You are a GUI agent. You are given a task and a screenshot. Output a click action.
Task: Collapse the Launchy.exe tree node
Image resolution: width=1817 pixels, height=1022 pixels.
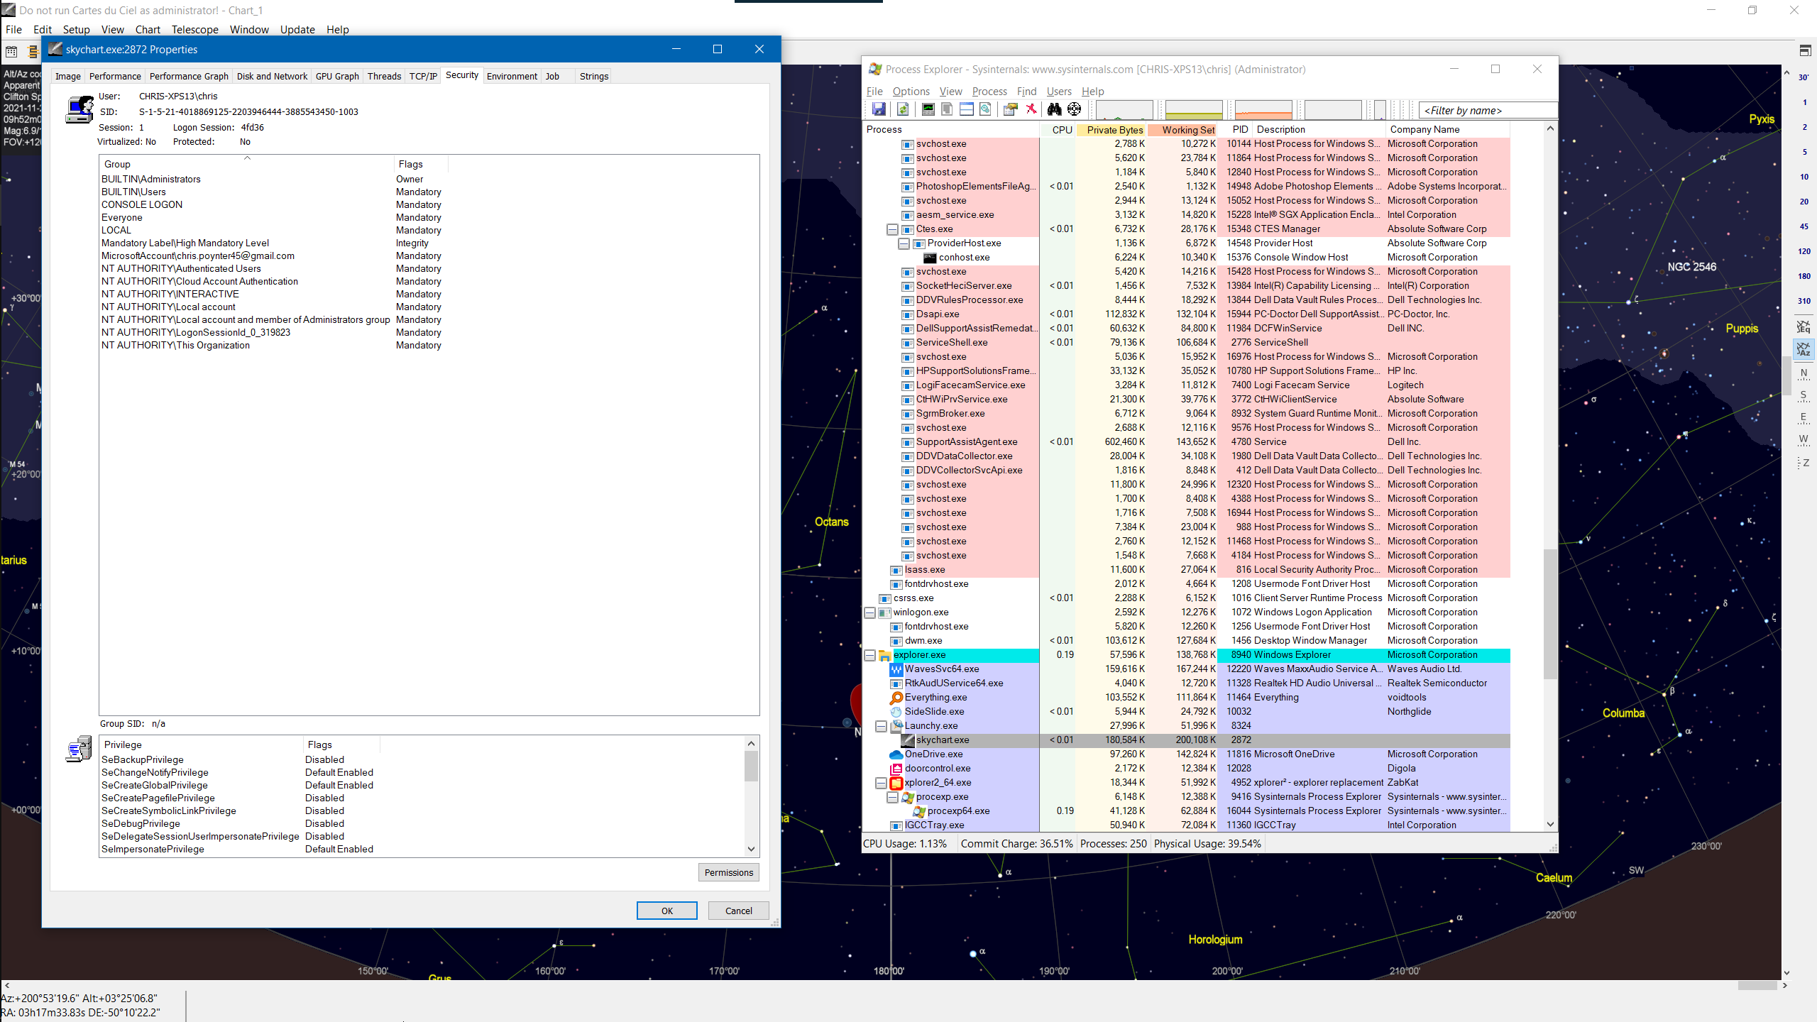881,726
